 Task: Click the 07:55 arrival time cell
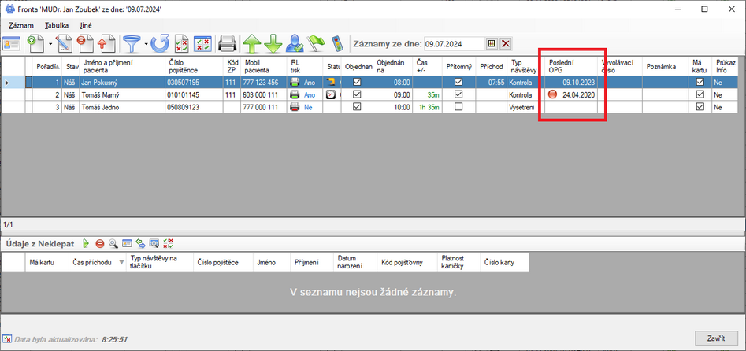[x=492, y=82]
